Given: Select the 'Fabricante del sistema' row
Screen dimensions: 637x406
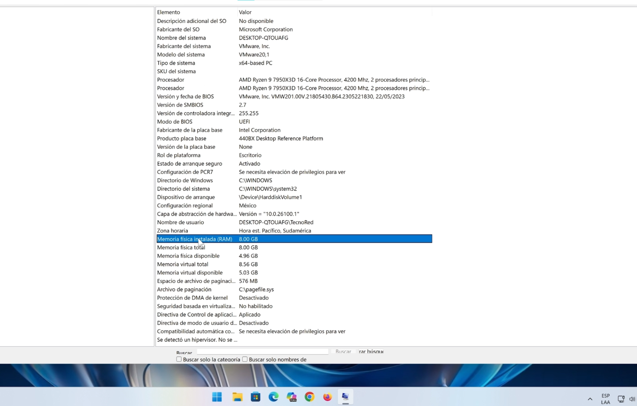Looking at the screenshot, I should click(294, 46).
